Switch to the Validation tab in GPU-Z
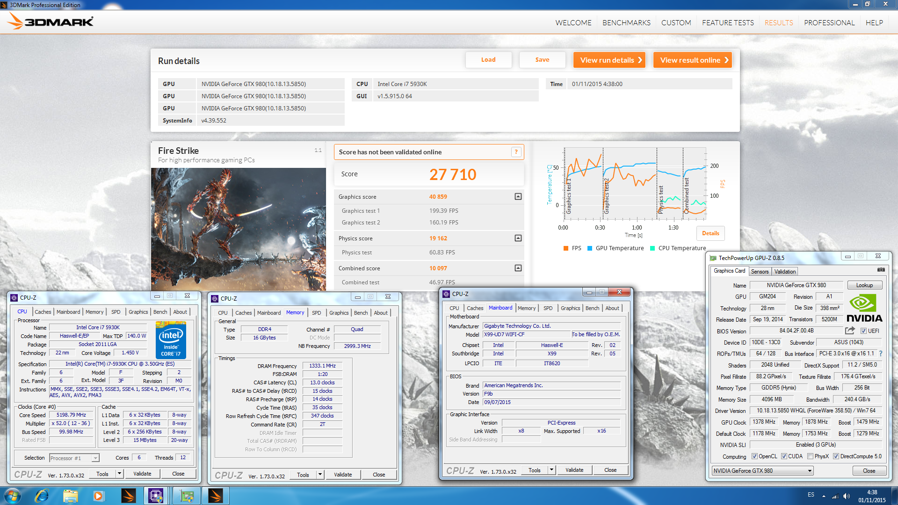The height and width of the screenshot is (505, 898). tap(785, 272)
